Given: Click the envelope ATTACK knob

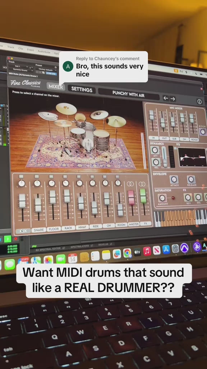Looking at the screenshot, I should click(x=174, y=179).
